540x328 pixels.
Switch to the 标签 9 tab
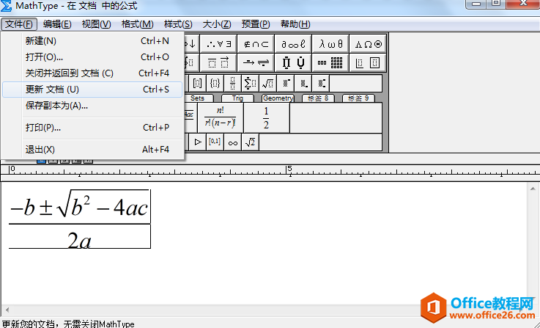[x=358, y=98]
